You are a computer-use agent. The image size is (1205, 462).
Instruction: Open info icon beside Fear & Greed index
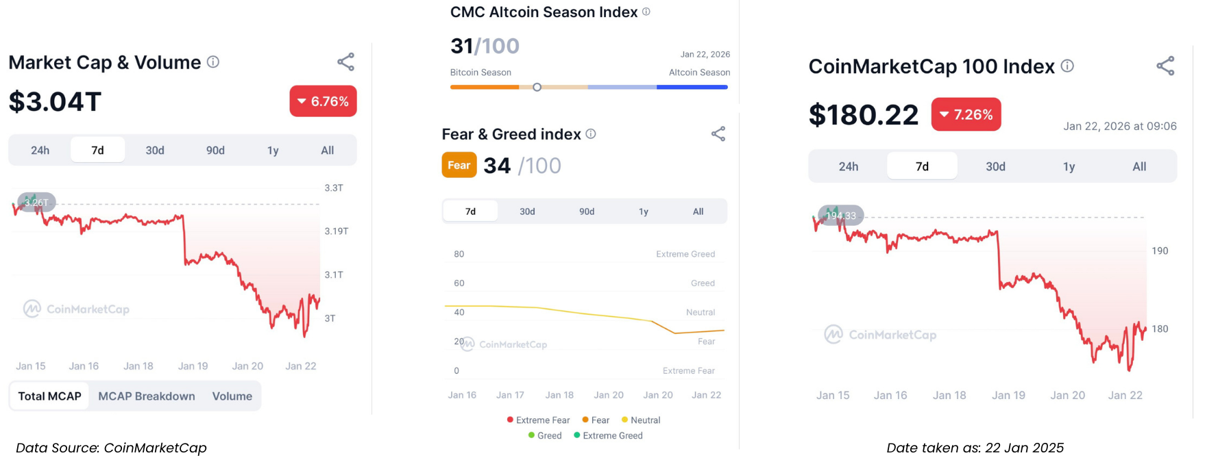click(591, 134)
